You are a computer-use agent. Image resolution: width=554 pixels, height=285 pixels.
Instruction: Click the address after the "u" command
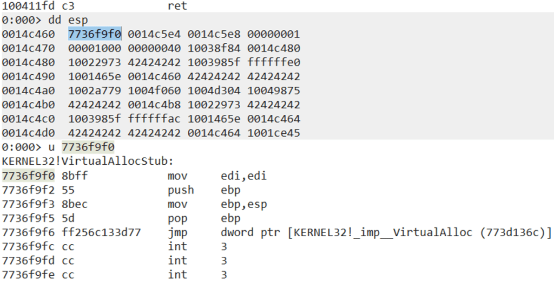pos(88,147)
